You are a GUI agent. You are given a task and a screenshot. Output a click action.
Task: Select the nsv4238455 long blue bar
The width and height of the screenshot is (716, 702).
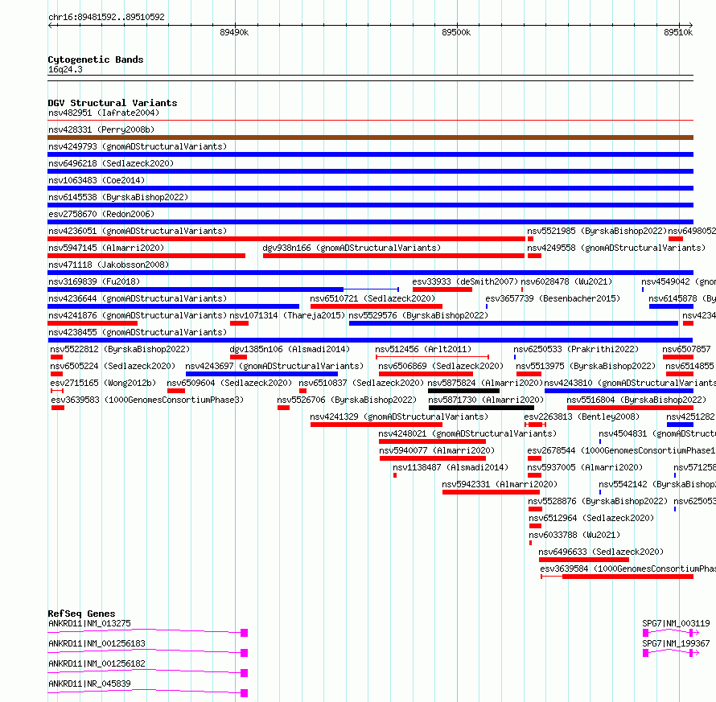click(x=370, y=340)
